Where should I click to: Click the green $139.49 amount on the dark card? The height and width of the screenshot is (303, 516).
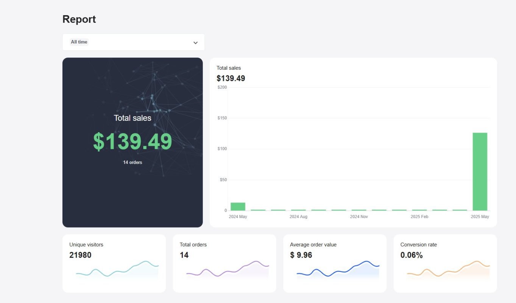click(x=133, y=142)
